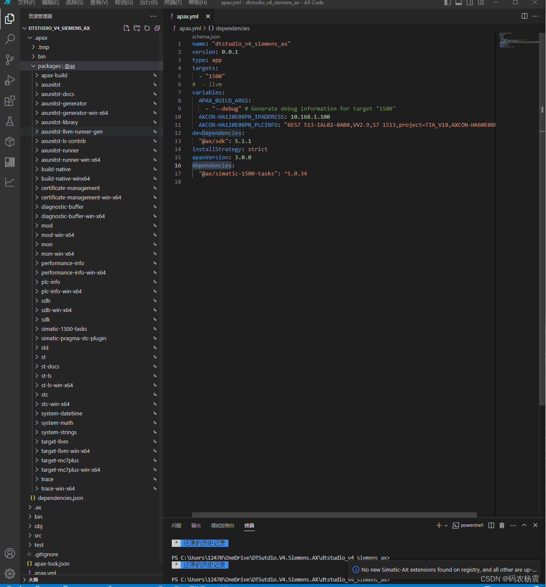Select the apax.yml editor tab
The height and width of the screenshot is (587, 546).
(x=188, y=16)
